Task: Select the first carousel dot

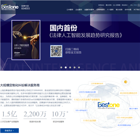Action: pos(61,67)
